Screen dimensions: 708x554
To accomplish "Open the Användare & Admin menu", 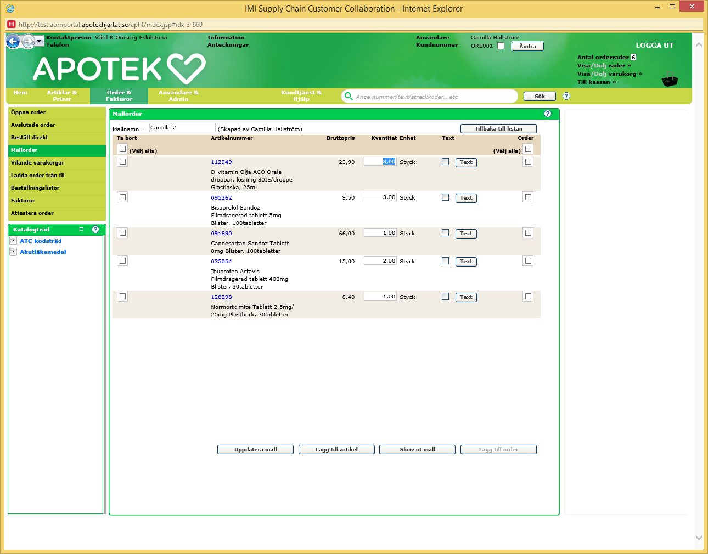I will (178, 95).
